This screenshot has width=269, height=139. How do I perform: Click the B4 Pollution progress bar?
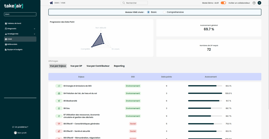coord(205,93)
